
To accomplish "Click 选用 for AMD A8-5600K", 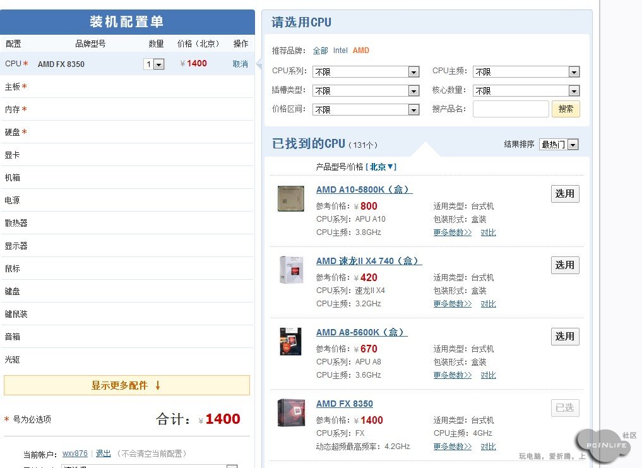I will click(x=565, y=337).
